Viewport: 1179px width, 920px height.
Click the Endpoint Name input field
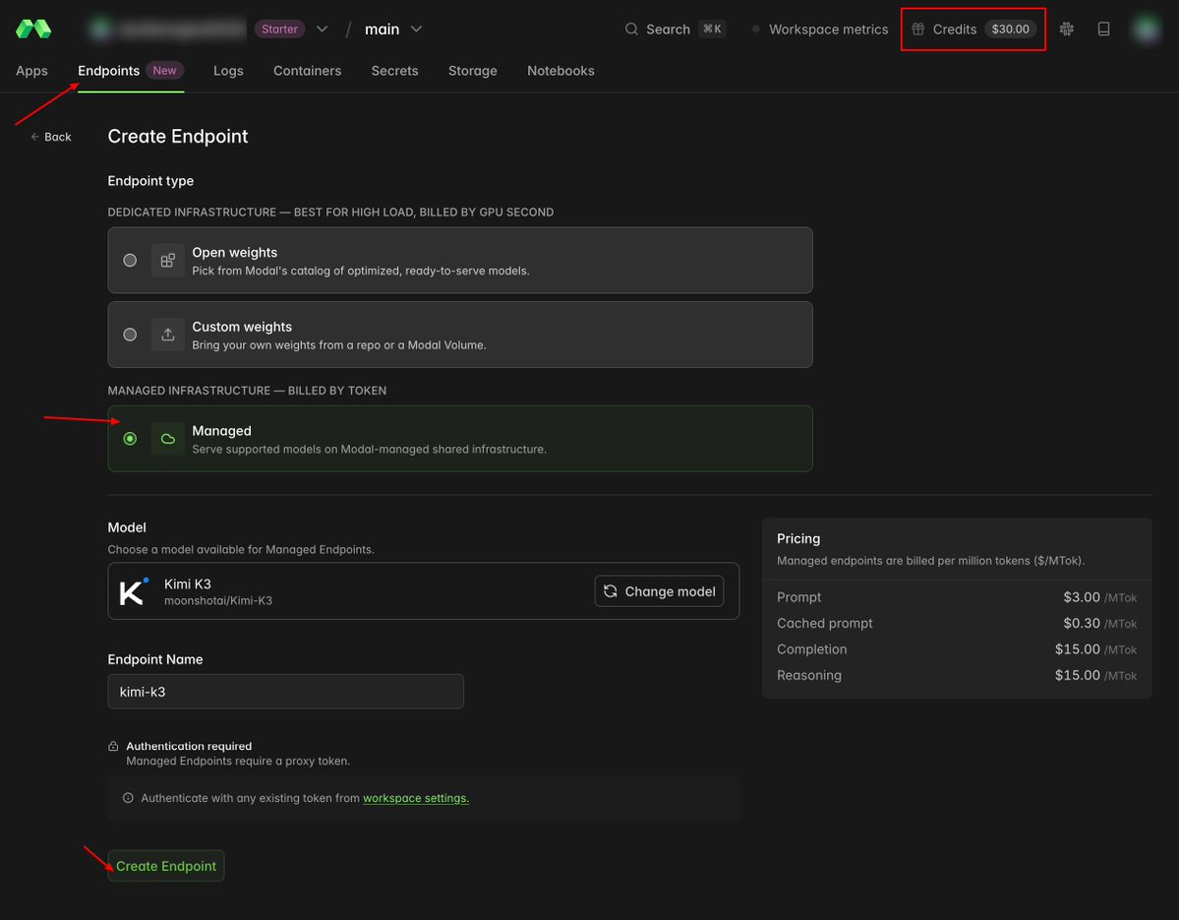point(286,692)
